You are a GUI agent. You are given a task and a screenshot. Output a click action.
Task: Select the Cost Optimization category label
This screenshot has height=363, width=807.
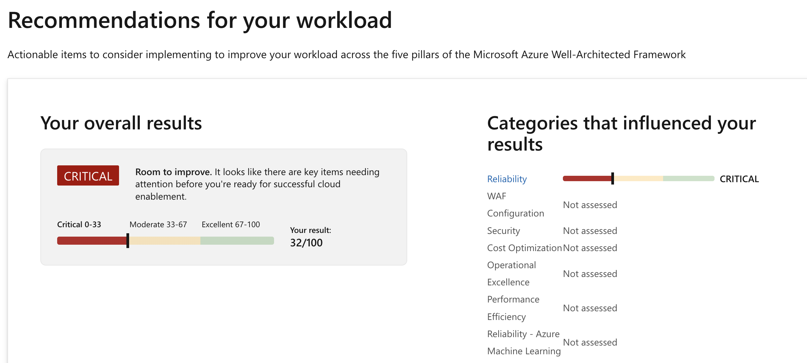[524, 248]
